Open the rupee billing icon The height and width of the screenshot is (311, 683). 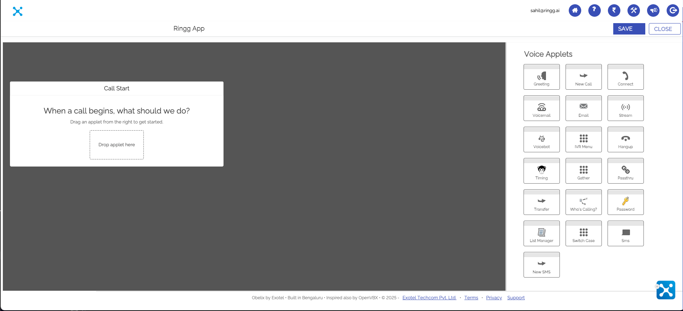coord(614,10)
